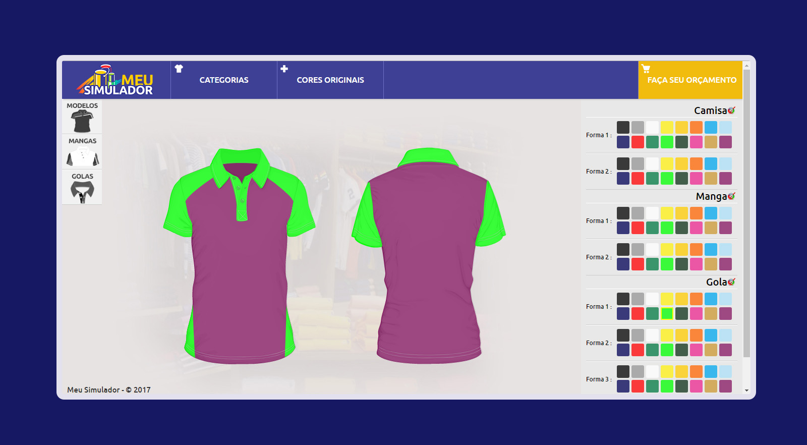Pick dark gray for Camisa Forma 1
Screen dimensions: 807x445
(x=623, y=128)
